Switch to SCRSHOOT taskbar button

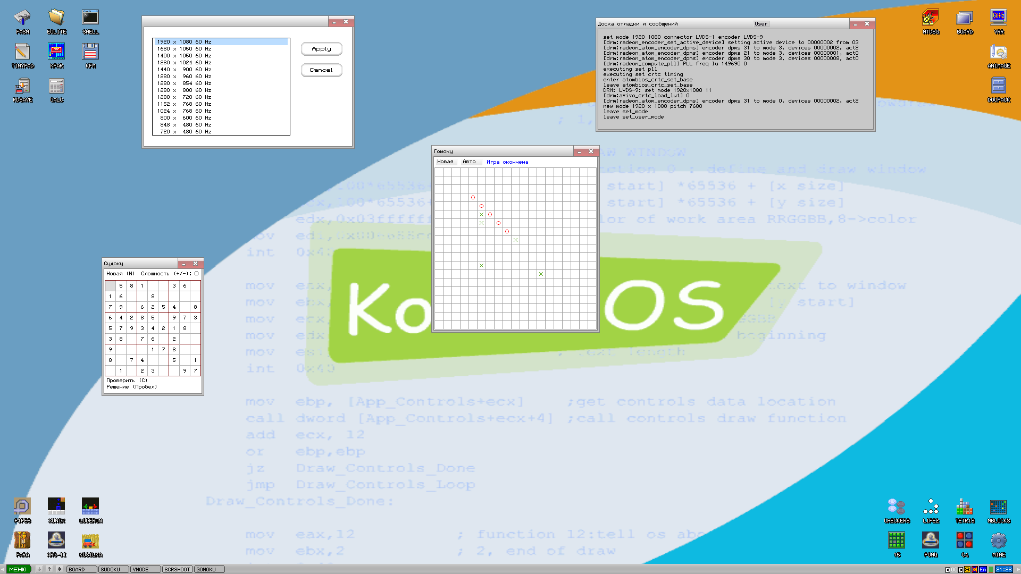[x=177, y=569]
